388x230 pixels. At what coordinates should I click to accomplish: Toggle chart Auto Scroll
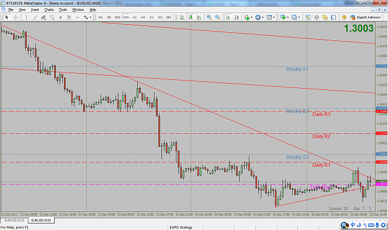tap(228, 17)
